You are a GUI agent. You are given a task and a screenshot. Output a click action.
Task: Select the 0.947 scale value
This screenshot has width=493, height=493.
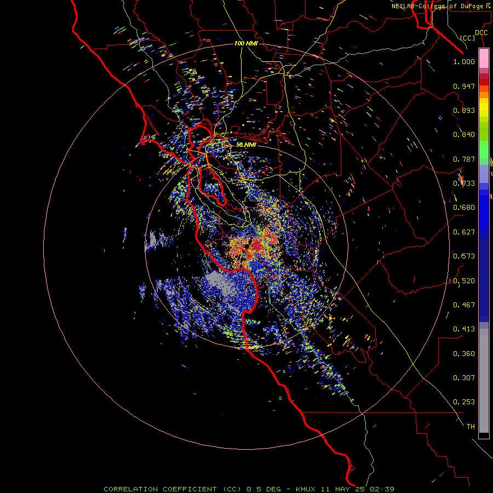click(464, 86)
